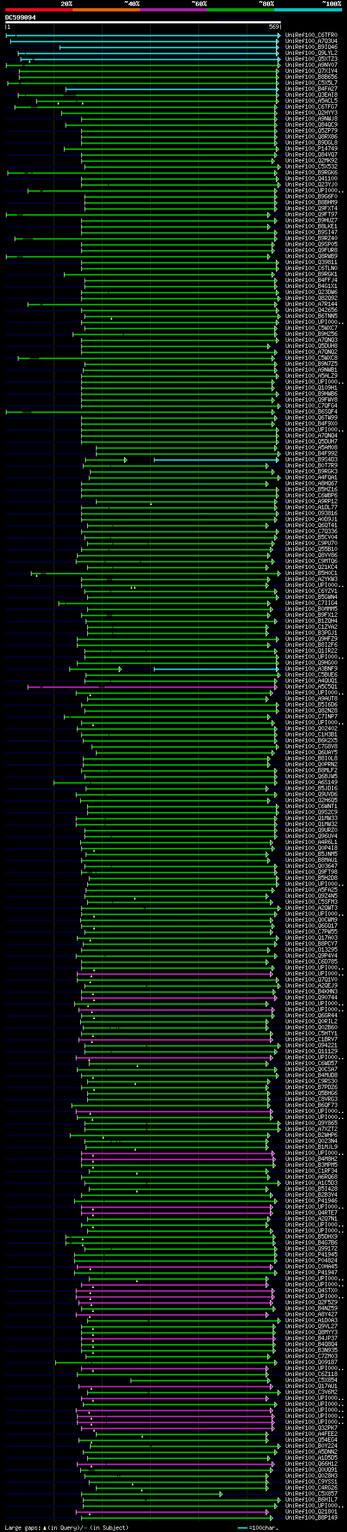
Task: Click the UniRef100_C5X857 label
Action: point(311,1493)
